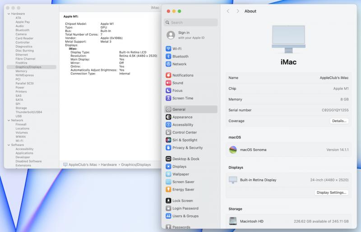Click the macOS Sonoma logo icon
Image resolution: width=361 pixels, height=232 pixels.
[233, 150]
